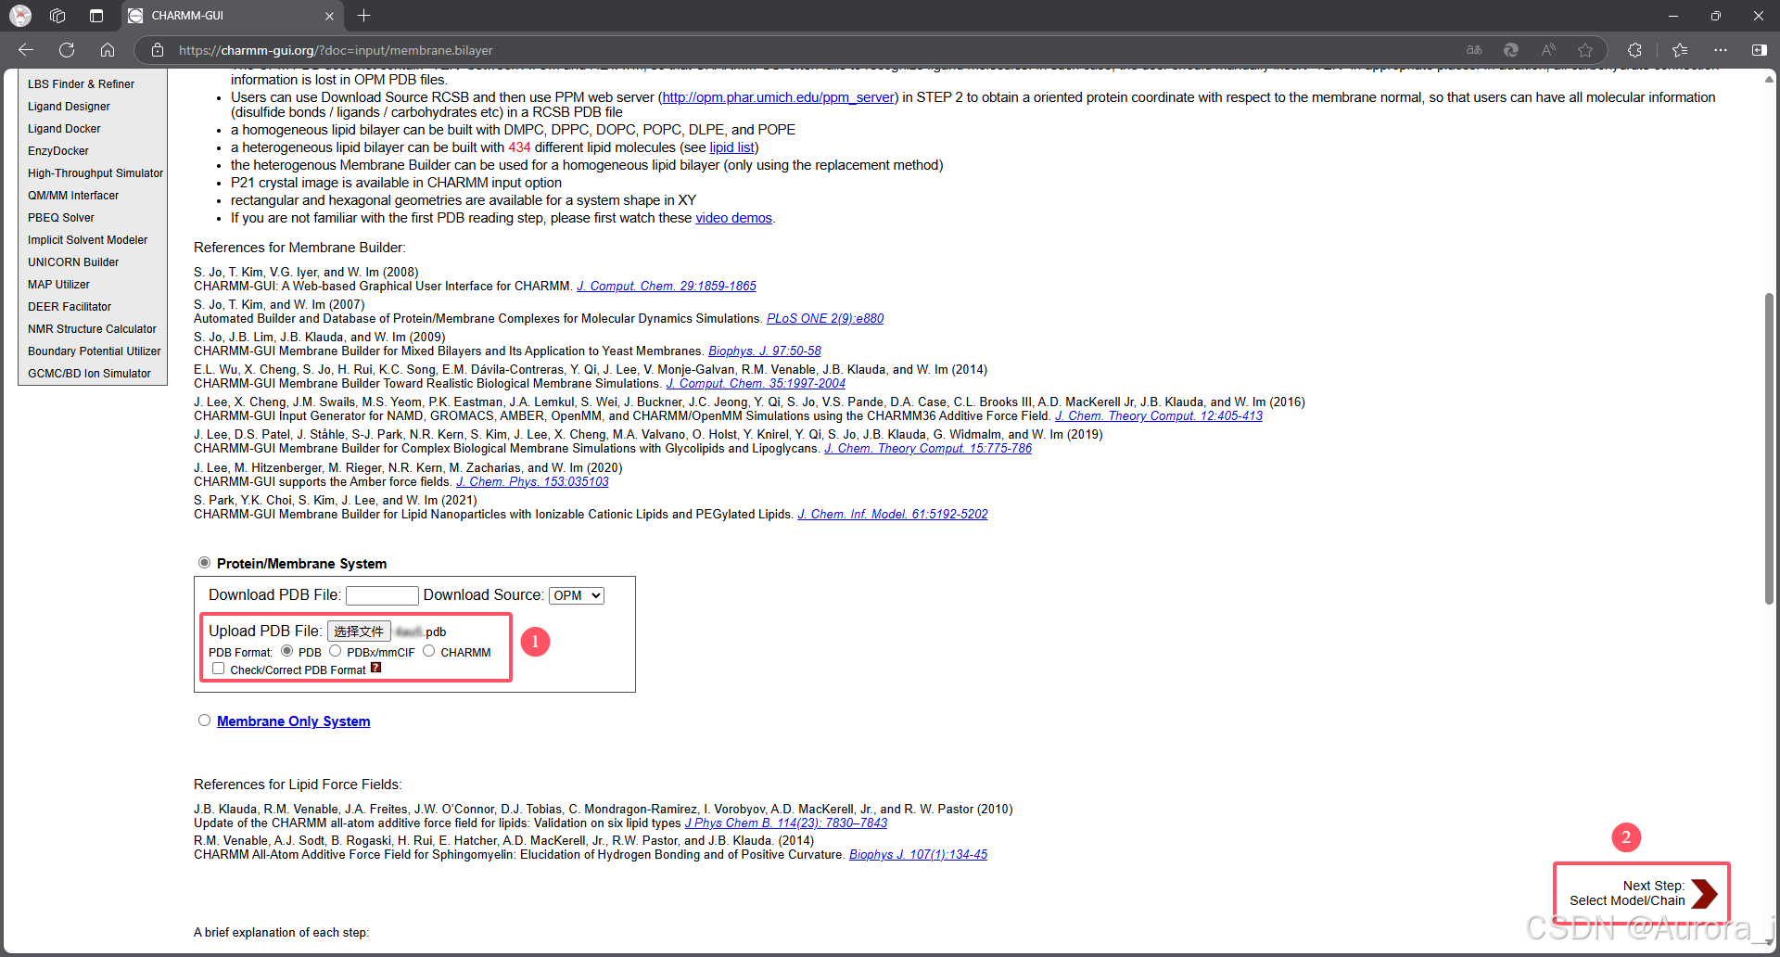This screenshot has width=1780, height=957.
Task: Open EnzyDocker in sidebar
Action: point(58,151)
